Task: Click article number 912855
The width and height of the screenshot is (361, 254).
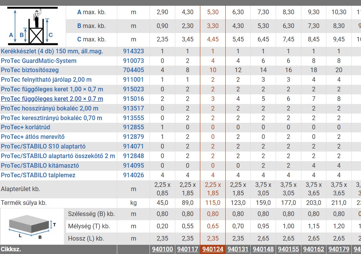Action: coord(133,127)
